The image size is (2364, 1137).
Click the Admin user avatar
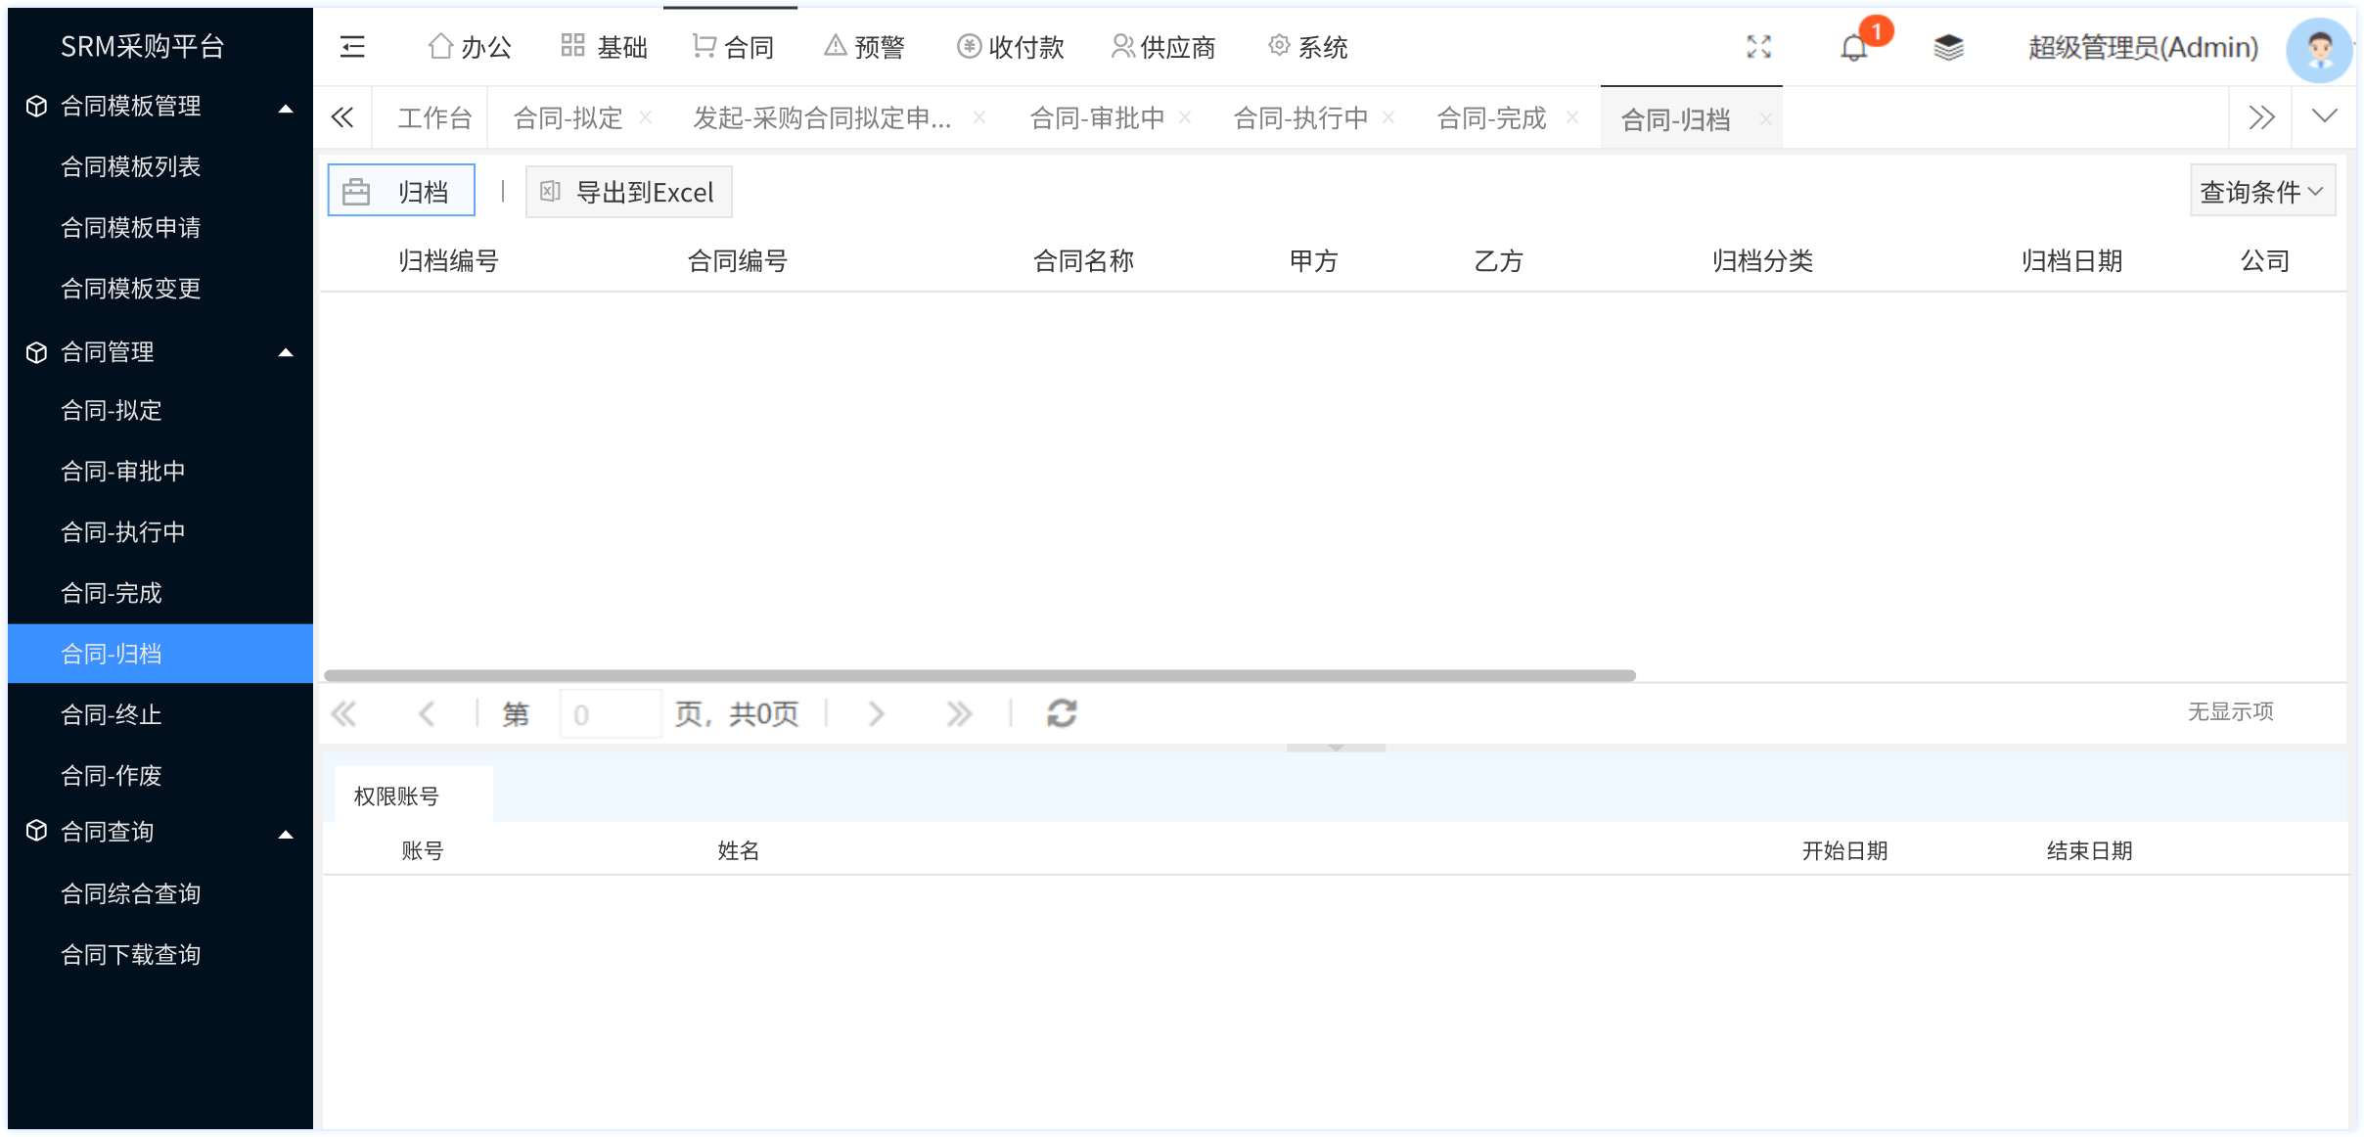click(2318, 48)
